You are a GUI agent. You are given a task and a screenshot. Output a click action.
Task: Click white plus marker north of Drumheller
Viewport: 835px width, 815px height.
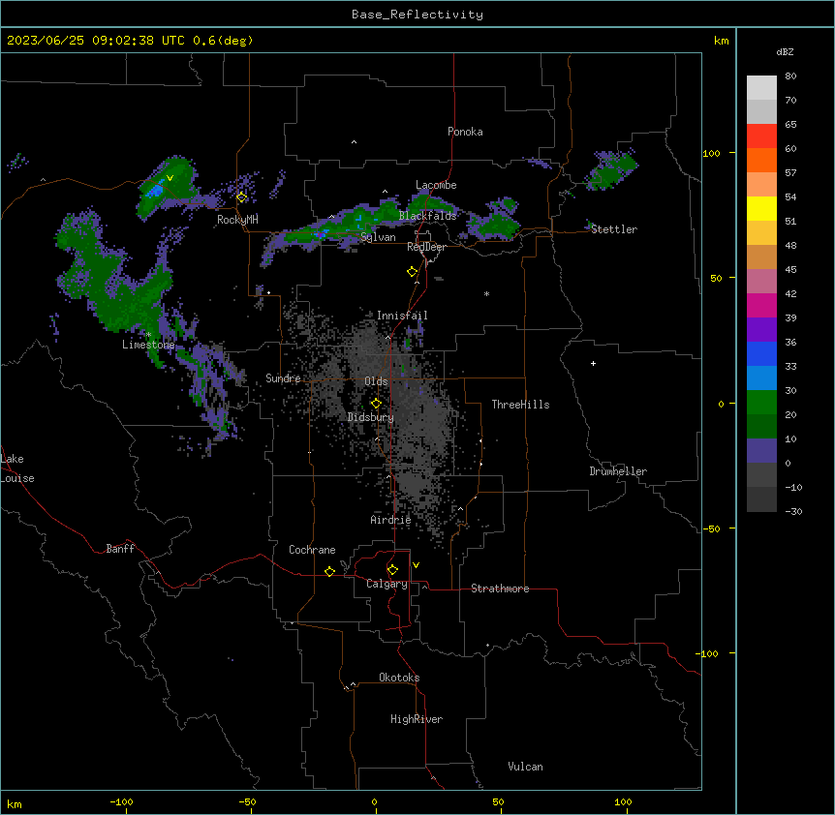pos(593,363)
